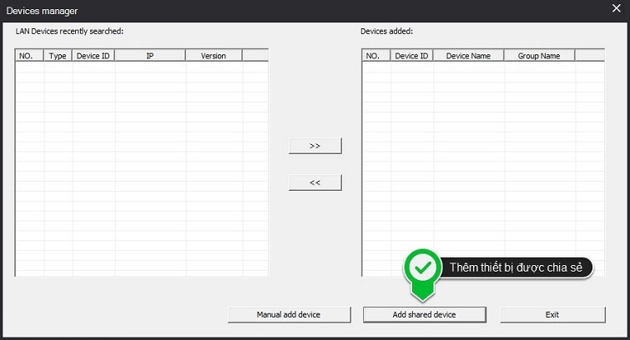Click the Type column header

pos(58,56)
